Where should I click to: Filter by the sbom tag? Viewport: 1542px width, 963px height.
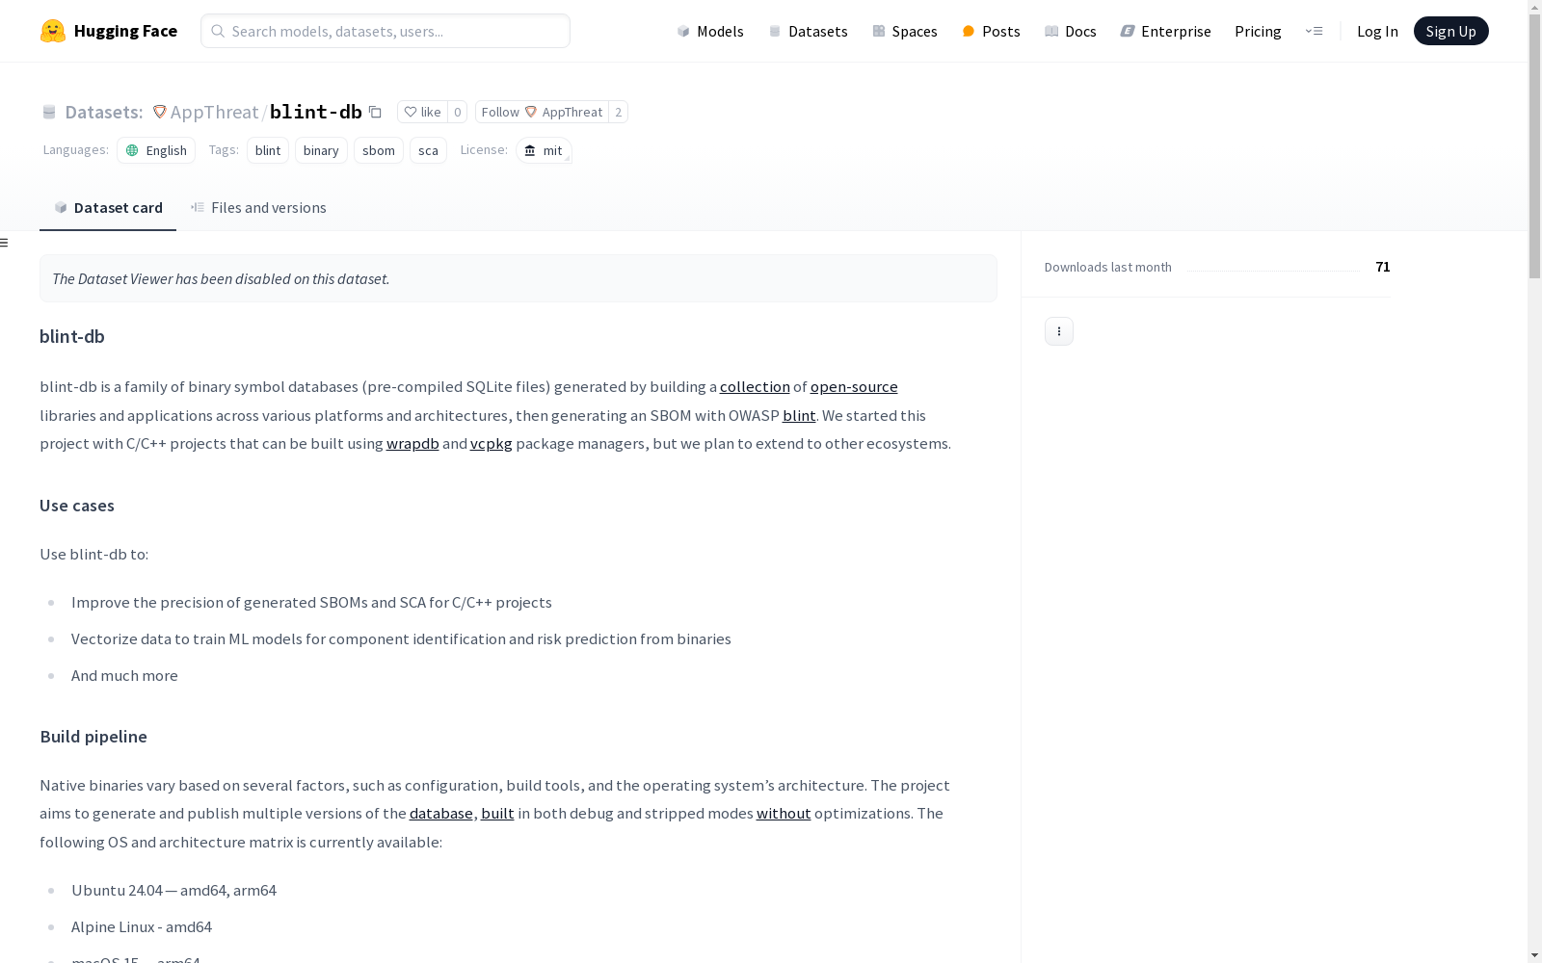pyautogui.click(x=379, y=150)
